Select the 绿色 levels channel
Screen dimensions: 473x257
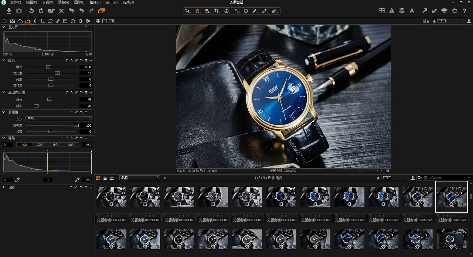pyautogui.click(x=55, y=145)
